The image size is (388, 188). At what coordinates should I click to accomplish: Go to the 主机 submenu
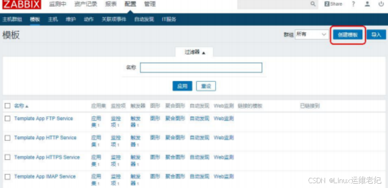pos(53,19)
